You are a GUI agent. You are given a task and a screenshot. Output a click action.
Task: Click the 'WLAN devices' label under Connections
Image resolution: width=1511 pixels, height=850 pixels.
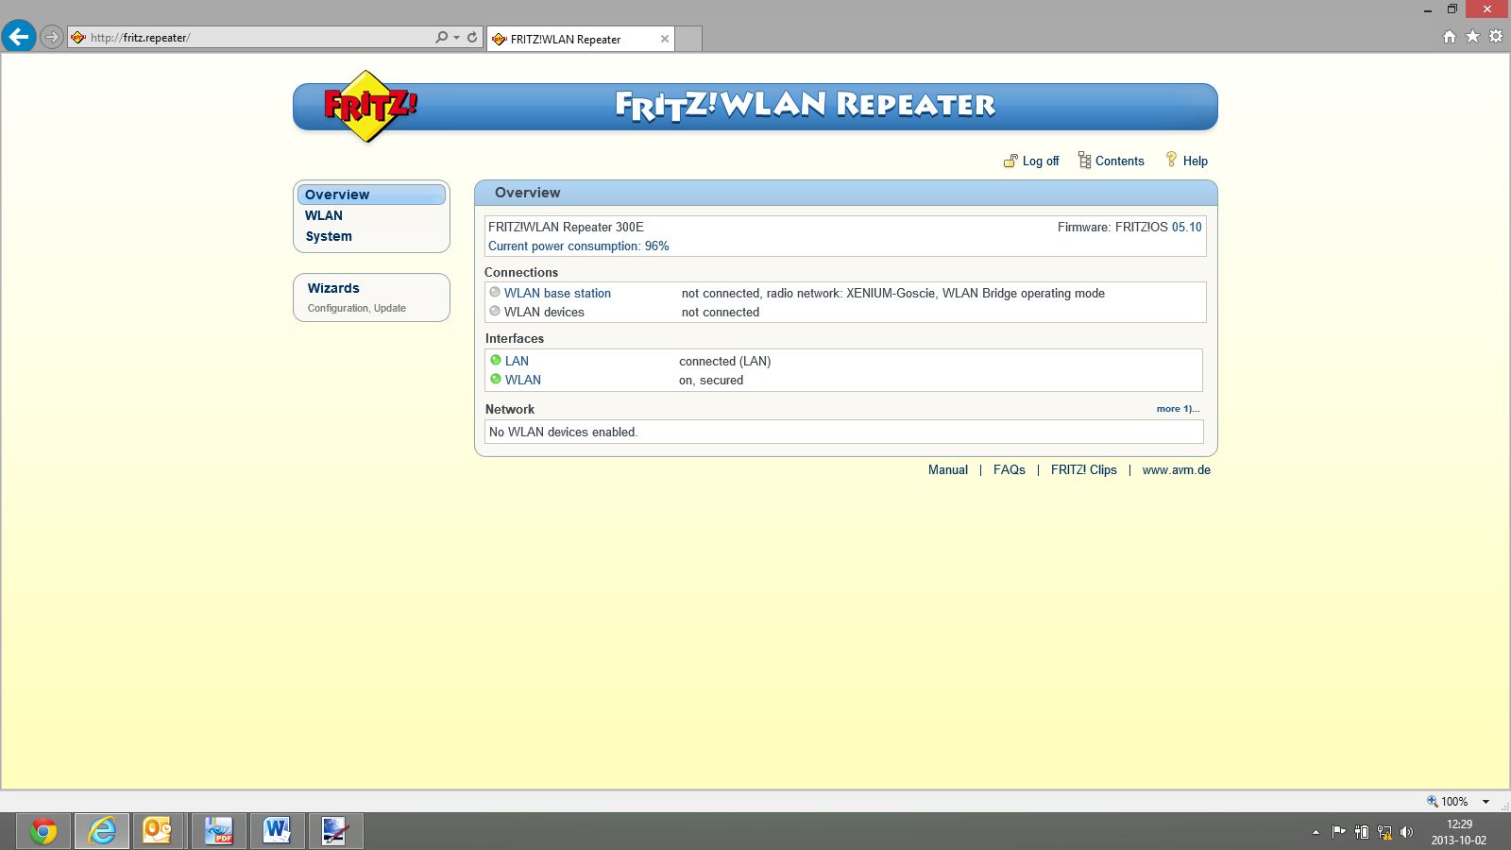[544, 312]
